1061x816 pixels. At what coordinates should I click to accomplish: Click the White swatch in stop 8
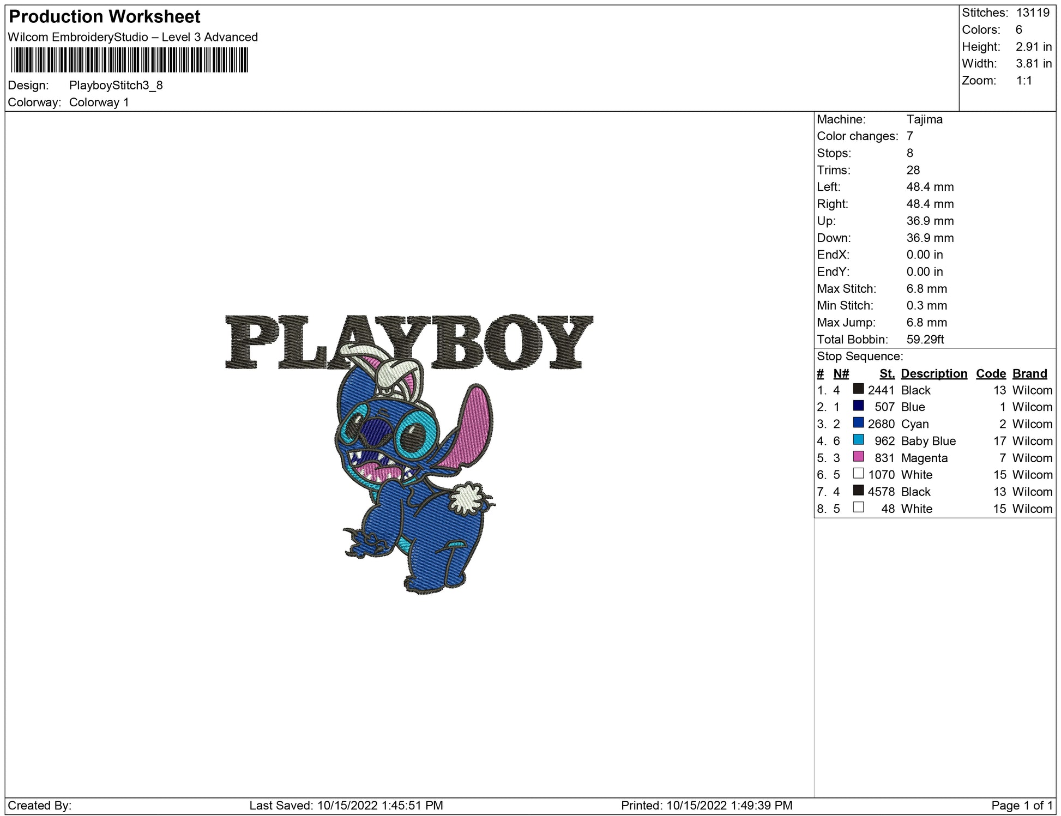tap(858, 507)
